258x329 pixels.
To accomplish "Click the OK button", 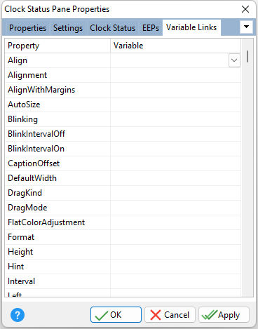I will (x=116, y=315).
